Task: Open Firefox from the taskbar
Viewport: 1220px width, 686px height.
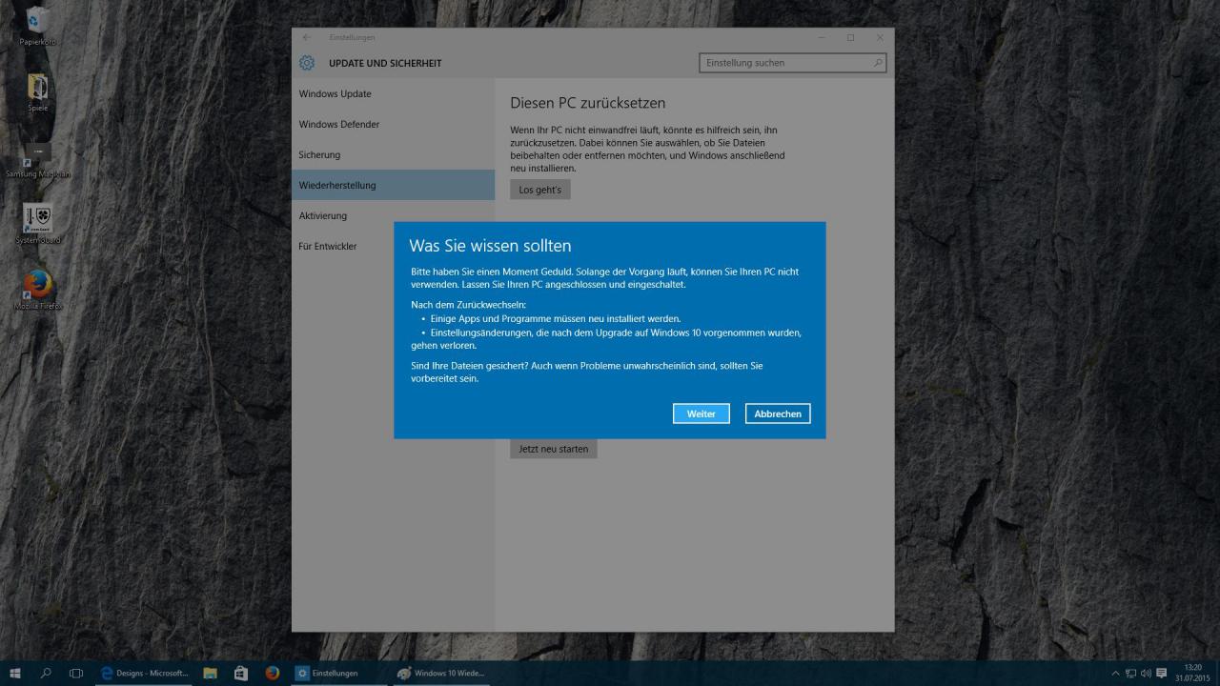Action: 273,673
